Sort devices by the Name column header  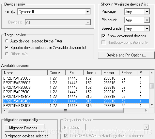[25, 73]
